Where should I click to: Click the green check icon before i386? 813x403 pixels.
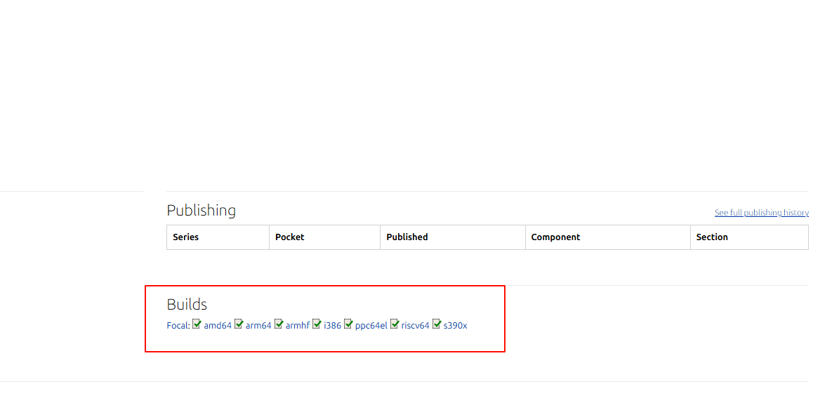tap(317, 324)
